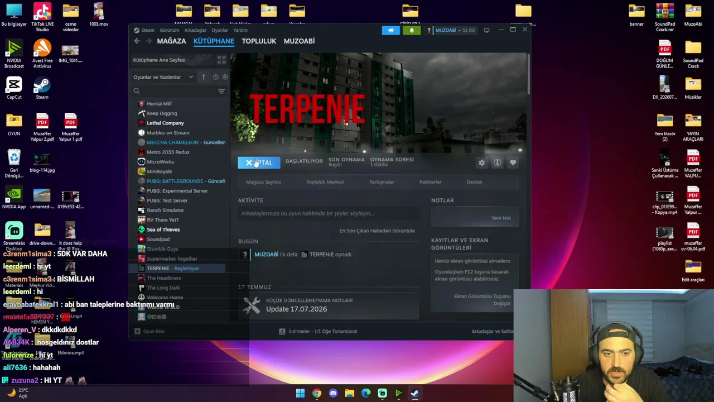Open CapCut desktop shortcut
The height and width of the screenshot is (402, 714).
click(14, 87)
